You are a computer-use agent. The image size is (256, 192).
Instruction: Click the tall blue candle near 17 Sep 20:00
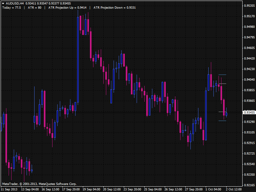78,59
